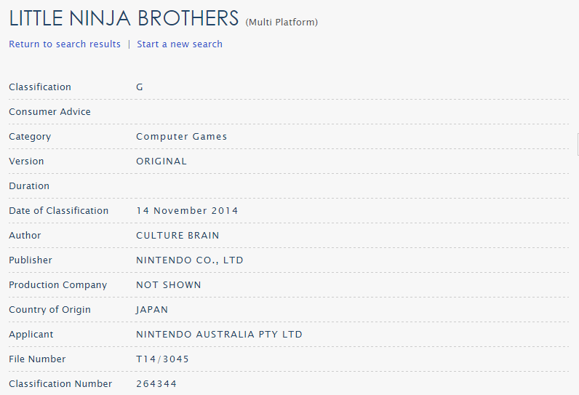
Task: Select the LITTLE NINJA BROTHERS page title
Action: [124, 18]
